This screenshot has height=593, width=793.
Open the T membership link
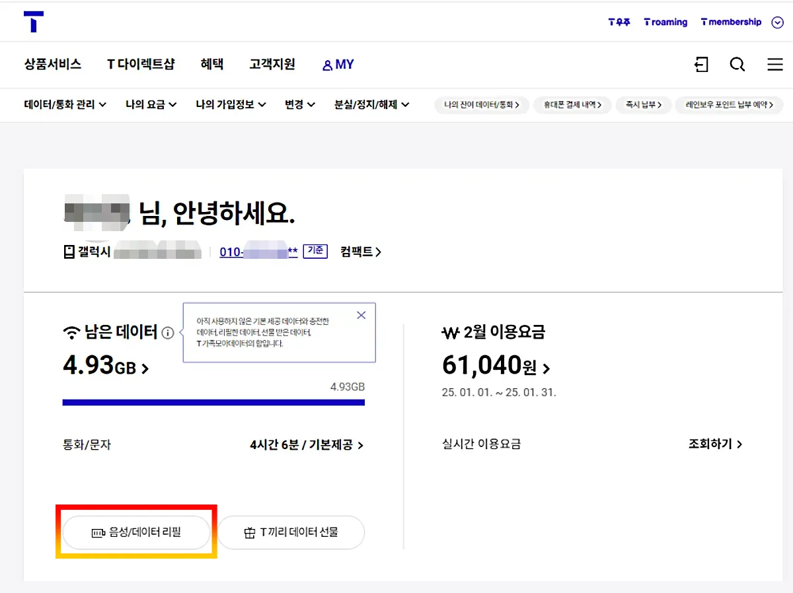coord(731,22)
